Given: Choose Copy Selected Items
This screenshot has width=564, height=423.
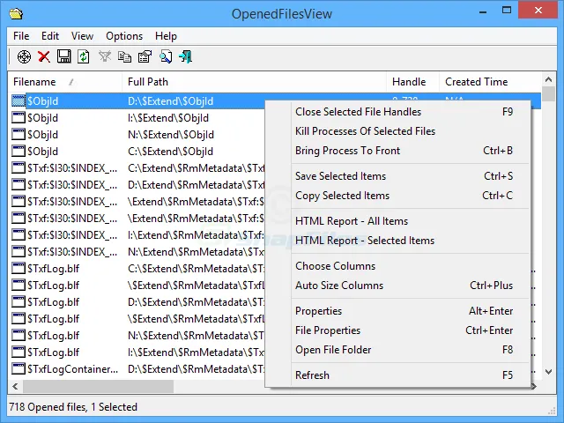Looking at the screenshot, I should click(411, 196).
